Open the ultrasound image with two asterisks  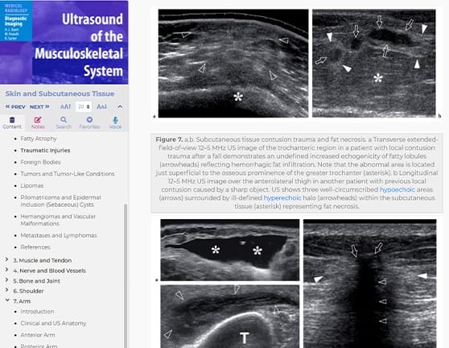point(230,250)
